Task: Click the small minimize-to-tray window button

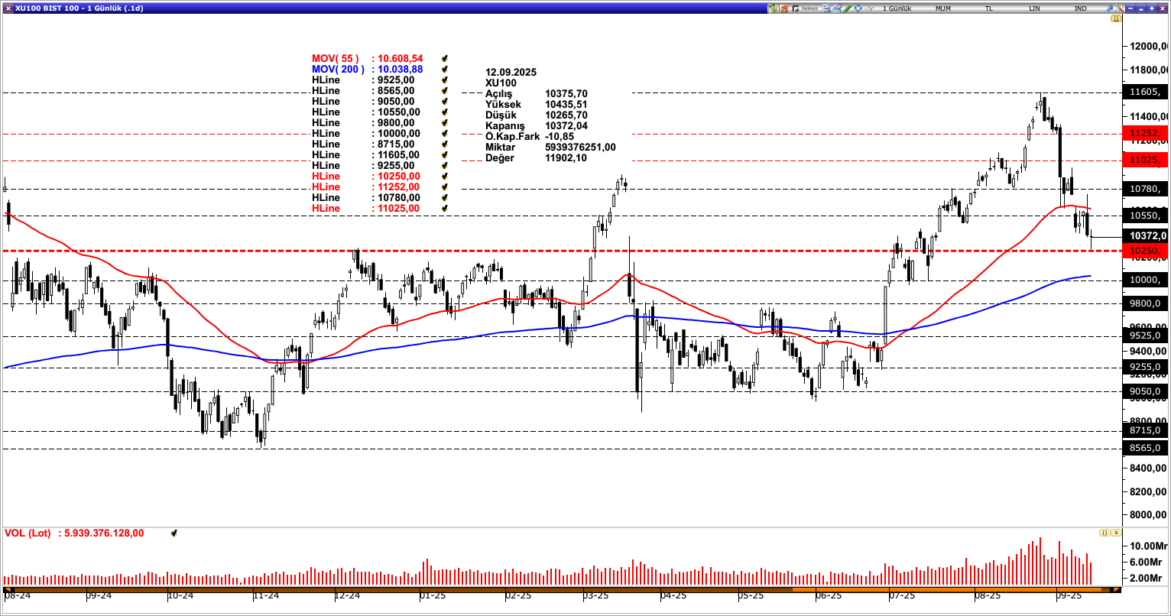Action: pos(1141,8)
